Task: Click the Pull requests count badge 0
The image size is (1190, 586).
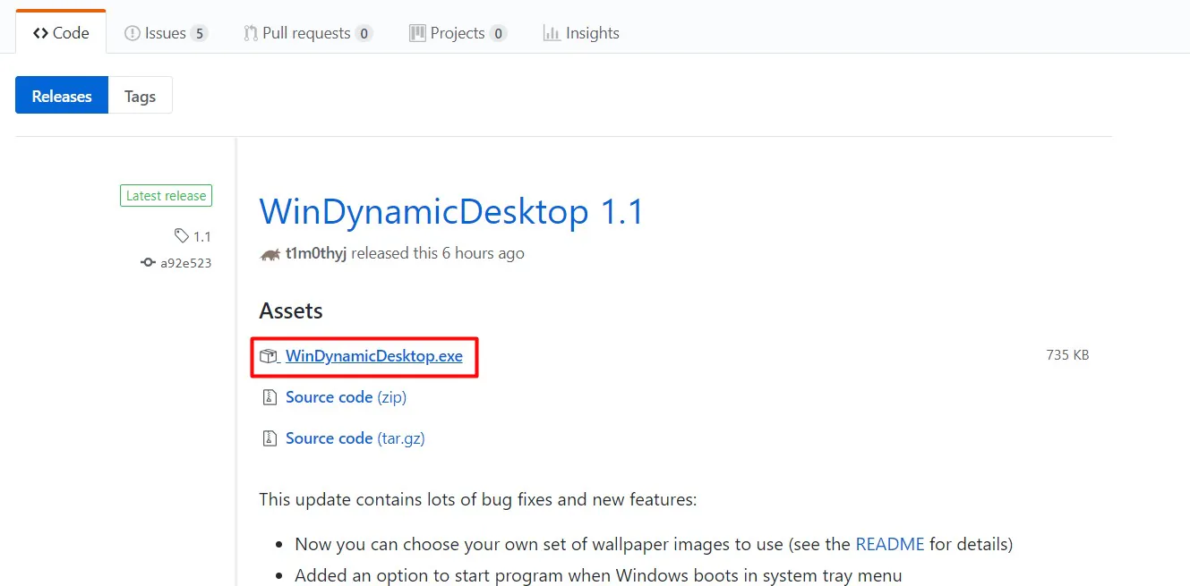Action: [364, 34]
